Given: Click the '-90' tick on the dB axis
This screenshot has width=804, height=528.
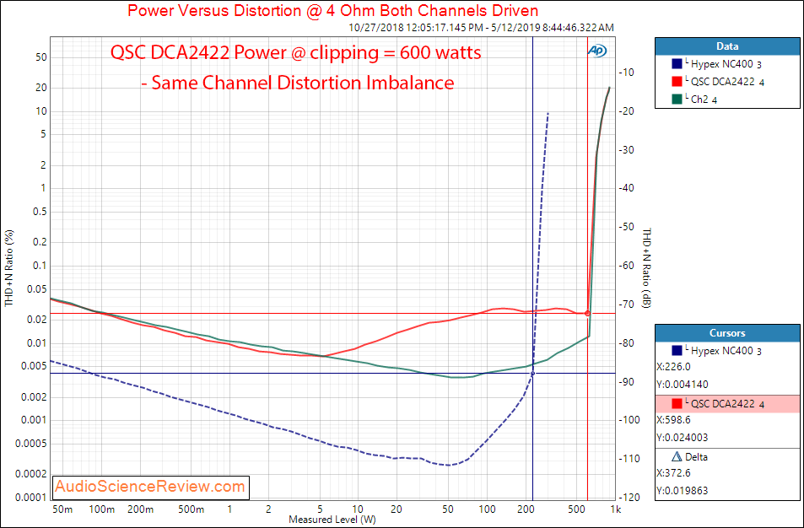Looking at the screenshot, I should [x=627, y=382].
